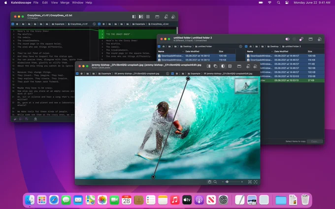Select the fluid layout in the CrazyOnes text window
The image size is (335, 209).
pos(141,17)
